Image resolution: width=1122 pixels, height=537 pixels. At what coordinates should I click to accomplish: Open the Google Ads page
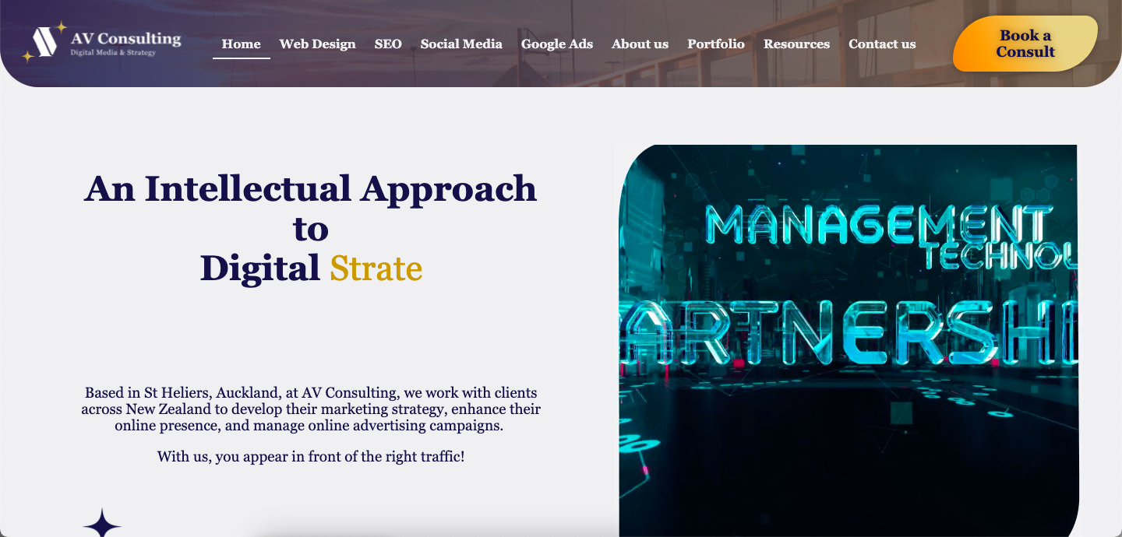pos(557,44)
